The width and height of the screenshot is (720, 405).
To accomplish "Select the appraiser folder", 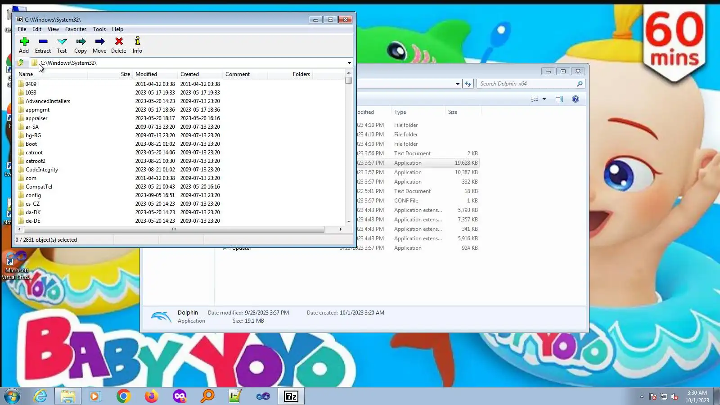I will coord(36,118).
